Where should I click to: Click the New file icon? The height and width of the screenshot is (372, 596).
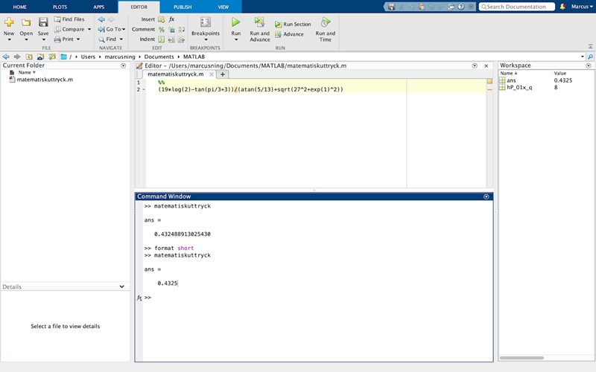pyautogui.click(x=9, y=22)
